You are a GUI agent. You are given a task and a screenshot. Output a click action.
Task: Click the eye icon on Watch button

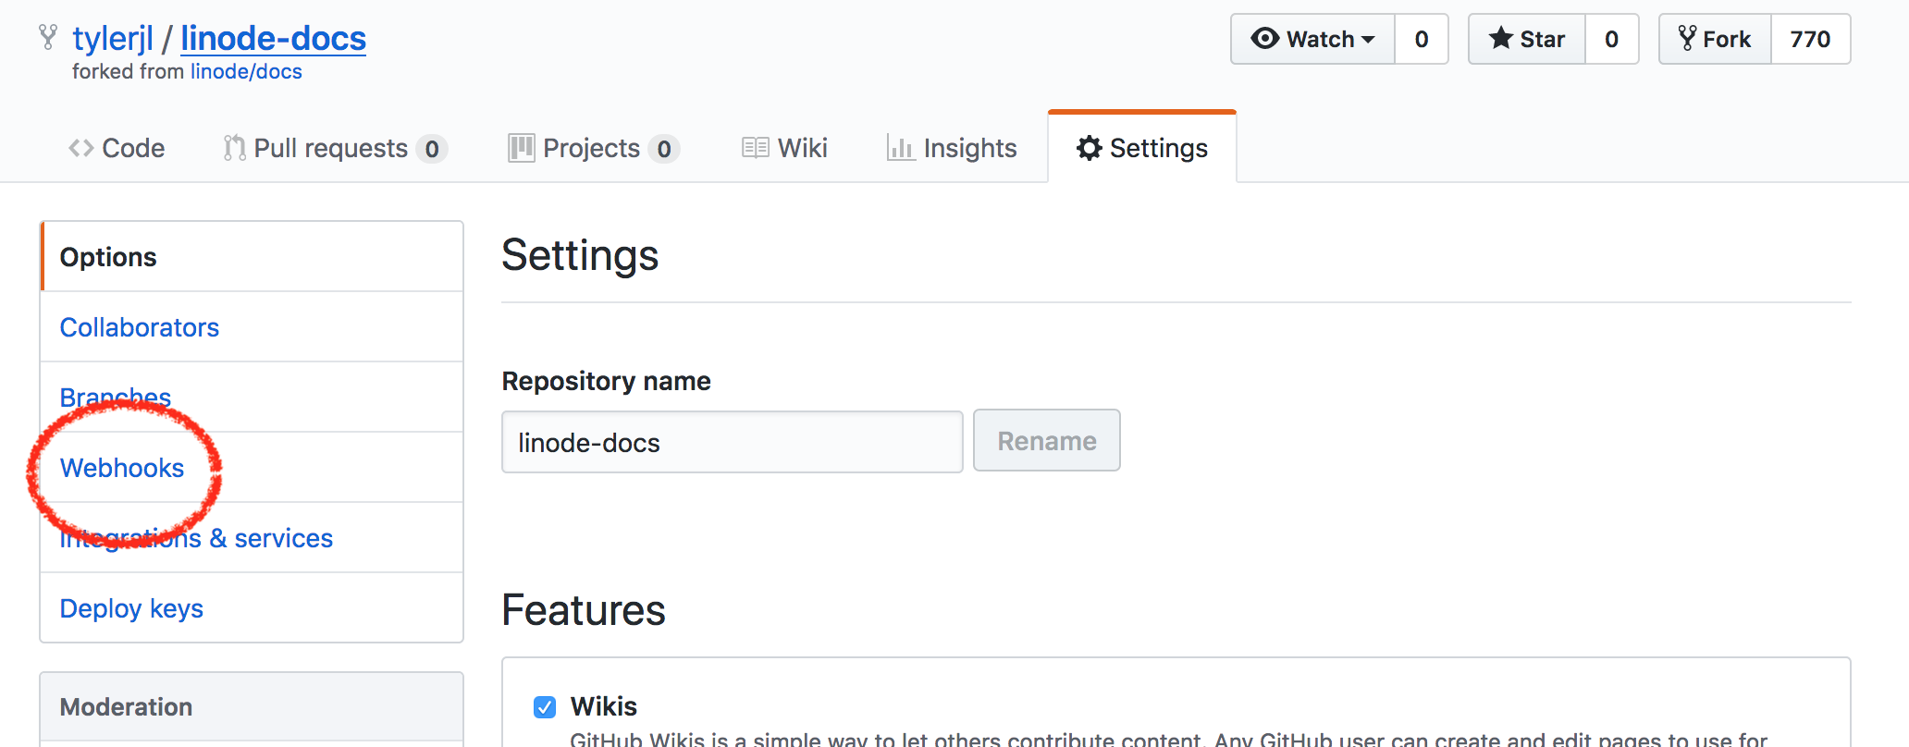pyautogui.click(x=1264, y=39)
